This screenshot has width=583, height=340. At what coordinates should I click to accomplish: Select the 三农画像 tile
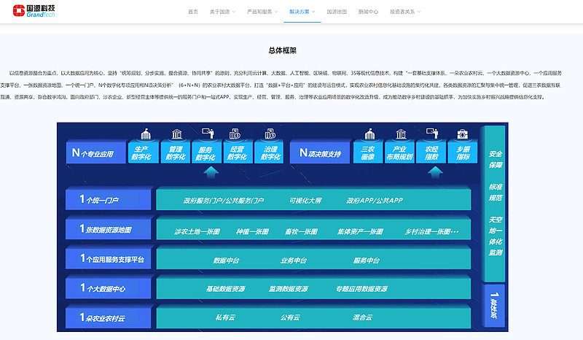368,152
